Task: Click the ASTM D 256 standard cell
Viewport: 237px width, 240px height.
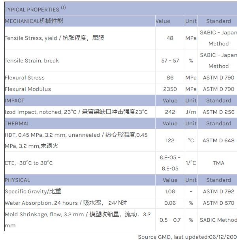Action: click(x=218, y=112)
